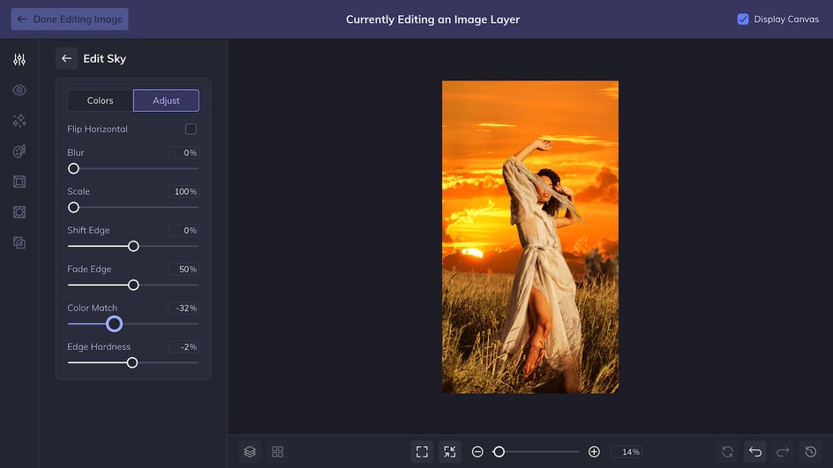Click the Color Match slider handle
This screenshot has width=833, height=468.
[114, 323]
